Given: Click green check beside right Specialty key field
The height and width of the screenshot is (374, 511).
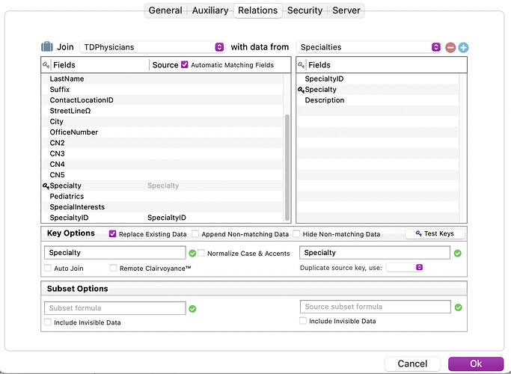Looking at the screenshot, I should click(x=458, y=253).
